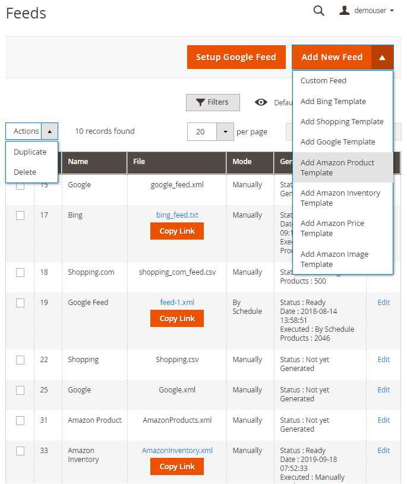Choose Add Amazon Image Template
407x484 pixels.
click(335, 259)
